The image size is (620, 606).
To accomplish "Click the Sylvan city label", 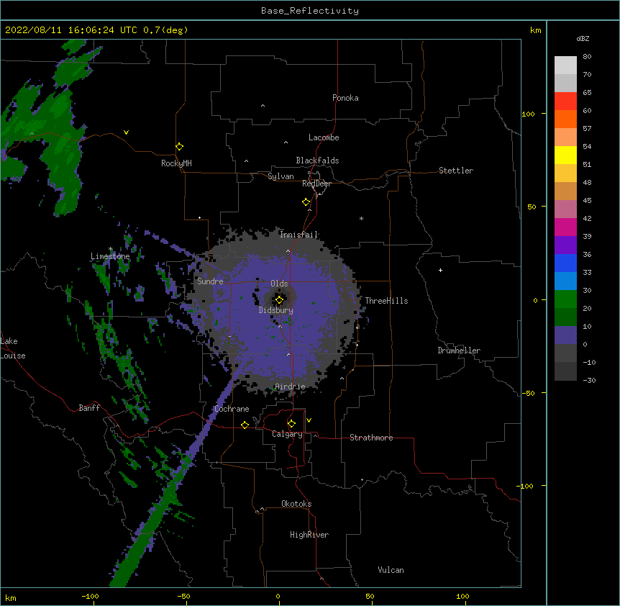I will (281, 176).
